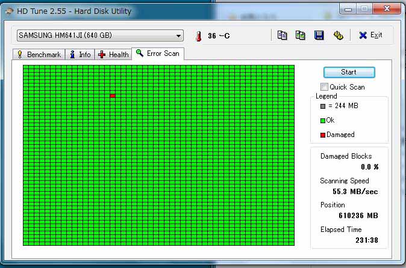
Task: Click the red damaged block in grid
Action: 113,96
